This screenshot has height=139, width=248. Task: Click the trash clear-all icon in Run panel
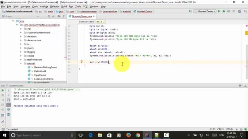click(x=9, y=115)
